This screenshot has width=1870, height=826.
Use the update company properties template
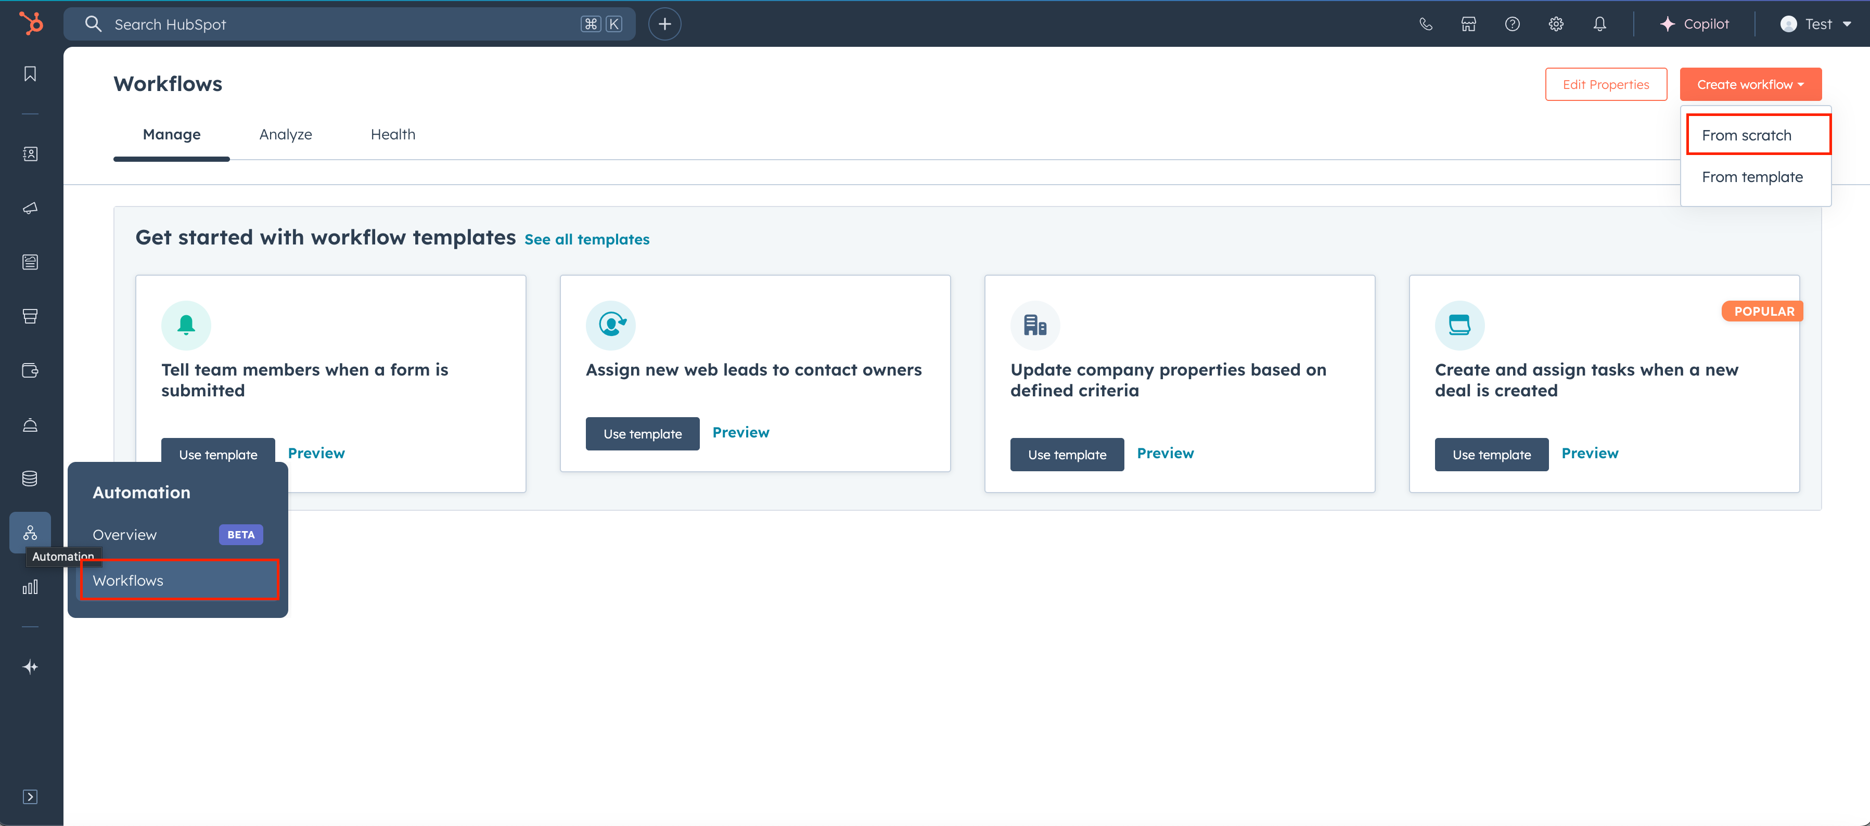[1067, 455]
